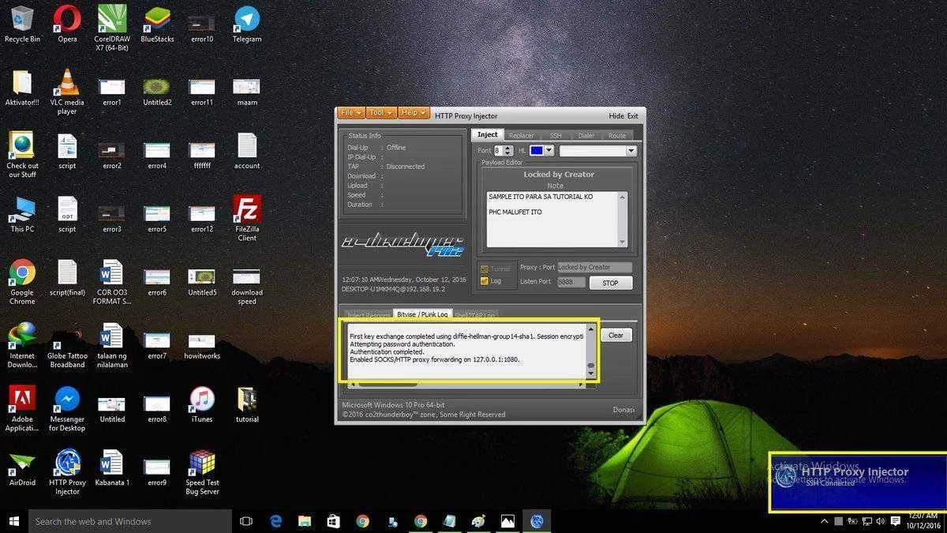Open the Action Center notification icon
Screen dimensions: 947x533
click(x=895, y=521)
